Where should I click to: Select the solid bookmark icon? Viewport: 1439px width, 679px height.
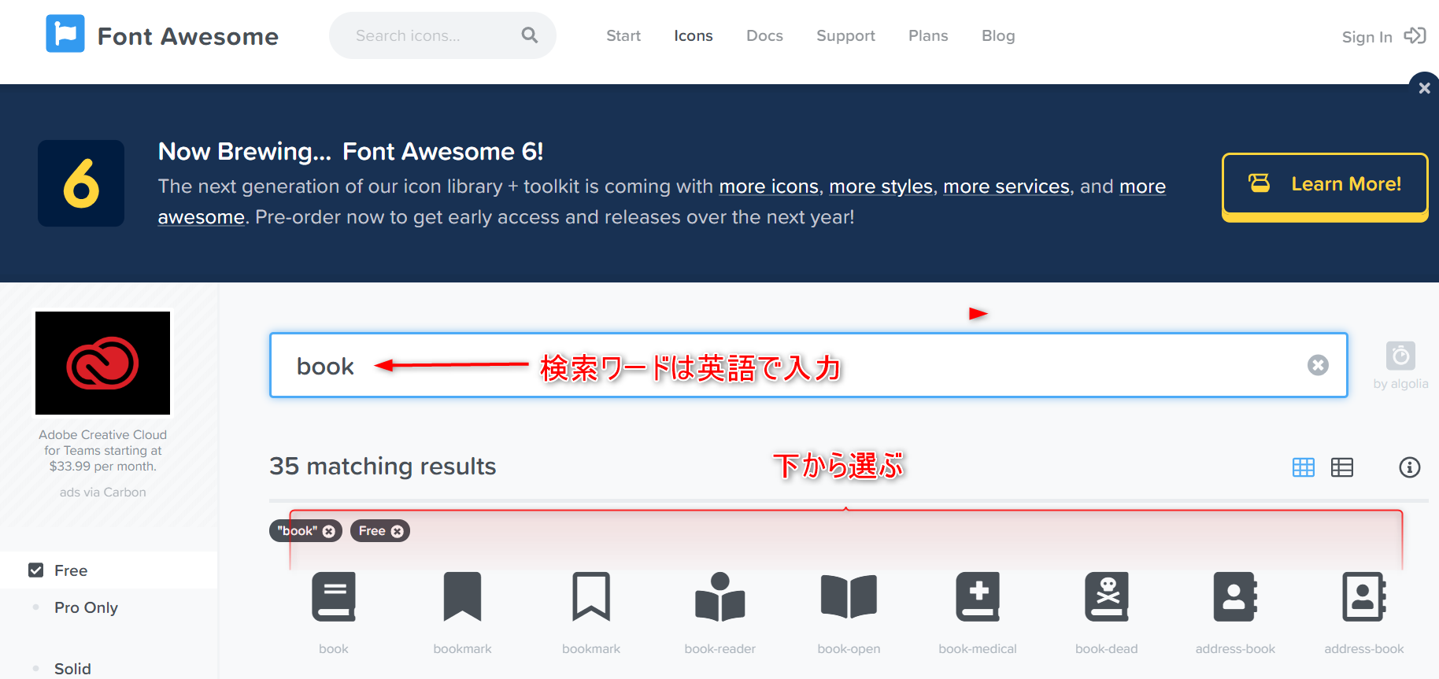(x=462, y=596)
